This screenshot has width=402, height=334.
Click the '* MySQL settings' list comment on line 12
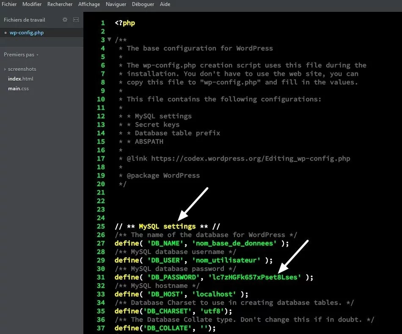[x=159, y=116]
